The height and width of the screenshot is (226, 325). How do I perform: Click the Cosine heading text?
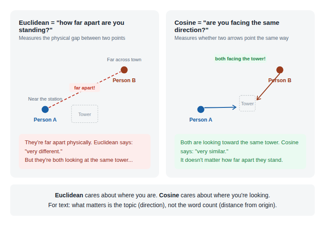click(x=227, y=26)
